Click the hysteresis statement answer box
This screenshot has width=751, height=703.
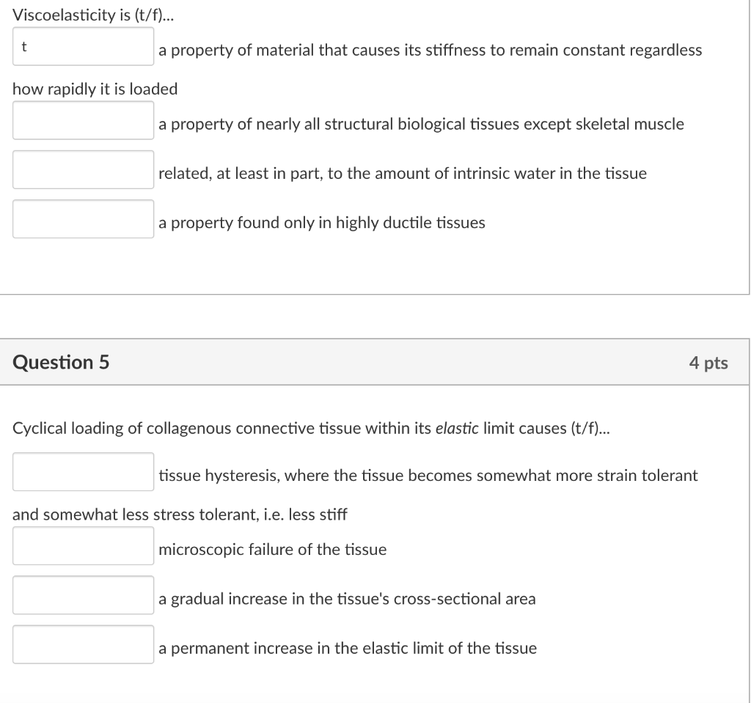coord(82,471)
